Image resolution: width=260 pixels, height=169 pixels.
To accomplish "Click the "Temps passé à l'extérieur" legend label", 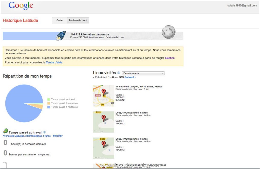I will pos(65,107).
